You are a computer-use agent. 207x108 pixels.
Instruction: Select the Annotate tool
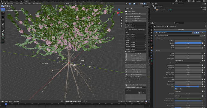[3, 31]
